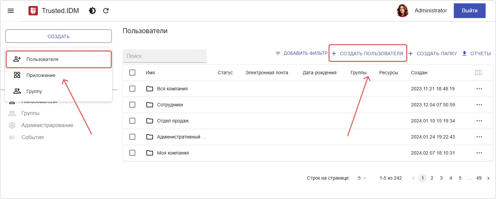Click the СОЗДАТЬ ПОЛЬЗОВАТЕЛЯ button
The image size is (496, 199).
pos(367,53)
